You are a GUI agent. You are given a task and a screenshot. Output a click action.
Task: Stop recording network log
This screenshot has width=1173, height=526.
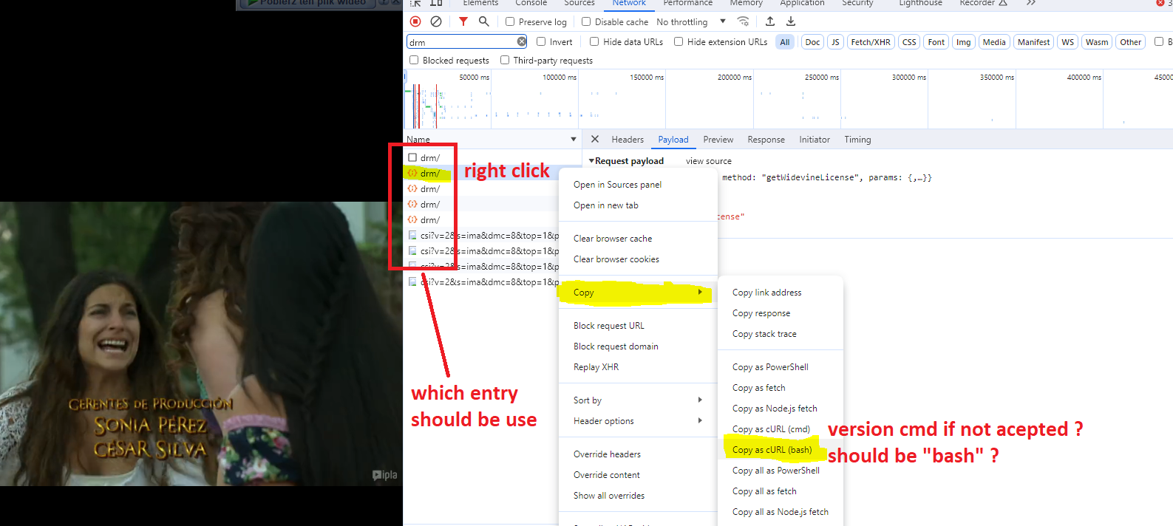415,21
